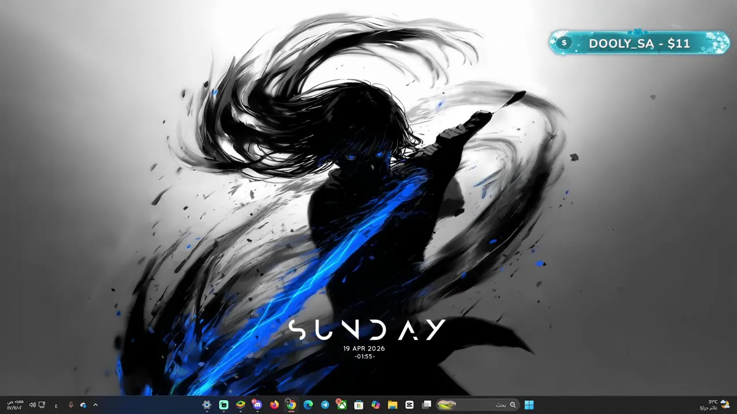Viewport: 737px width, 414px height.
Task: Open the Xbox app
Action: pyautogui.click(x=341, y=405)
